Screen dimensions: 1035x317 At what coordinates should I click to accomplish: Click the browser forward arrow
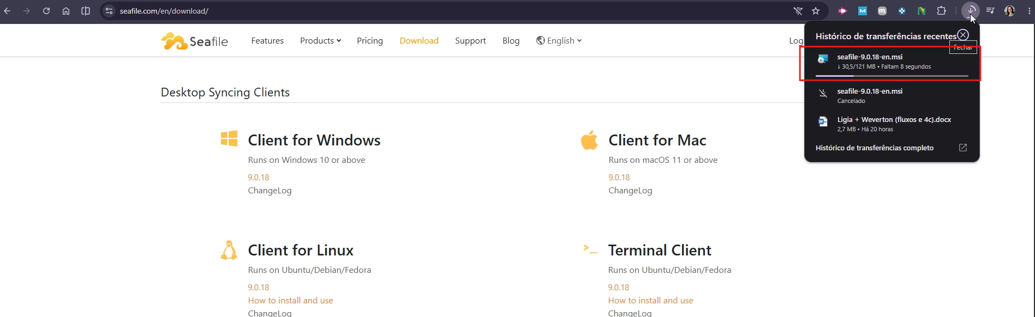[x=27, y=11]
